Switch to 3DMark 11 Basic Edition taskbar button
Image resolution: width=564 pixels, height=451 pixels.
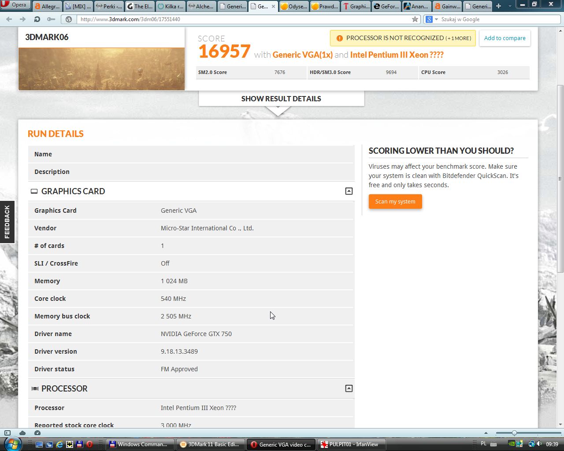210,444
